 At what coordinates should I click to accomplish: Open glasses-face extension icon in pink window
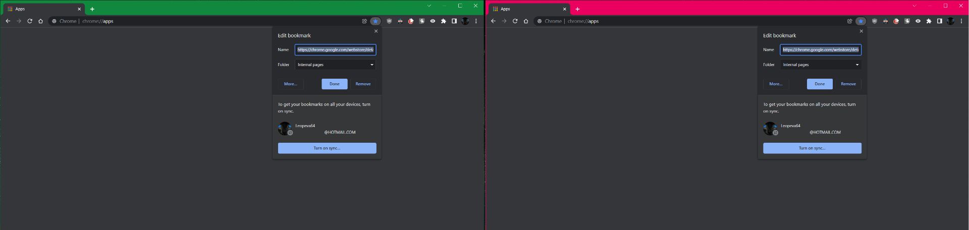pos(885,21)
